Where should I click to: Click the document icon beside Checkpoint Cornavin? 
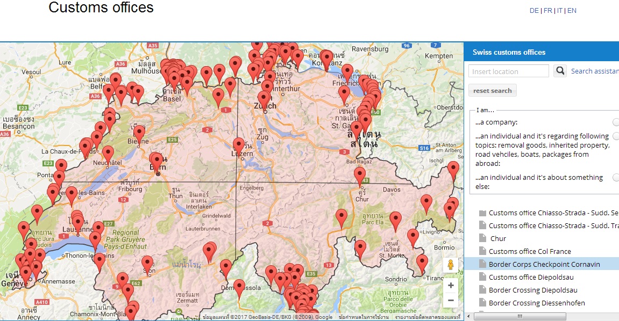482,264
